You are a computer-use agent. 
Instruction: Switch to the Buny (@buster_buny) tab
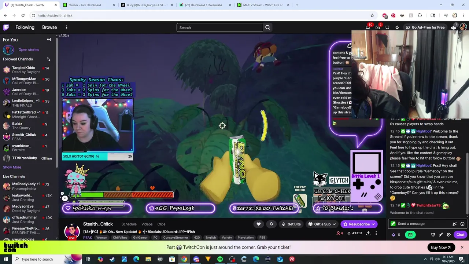(147, 5)
